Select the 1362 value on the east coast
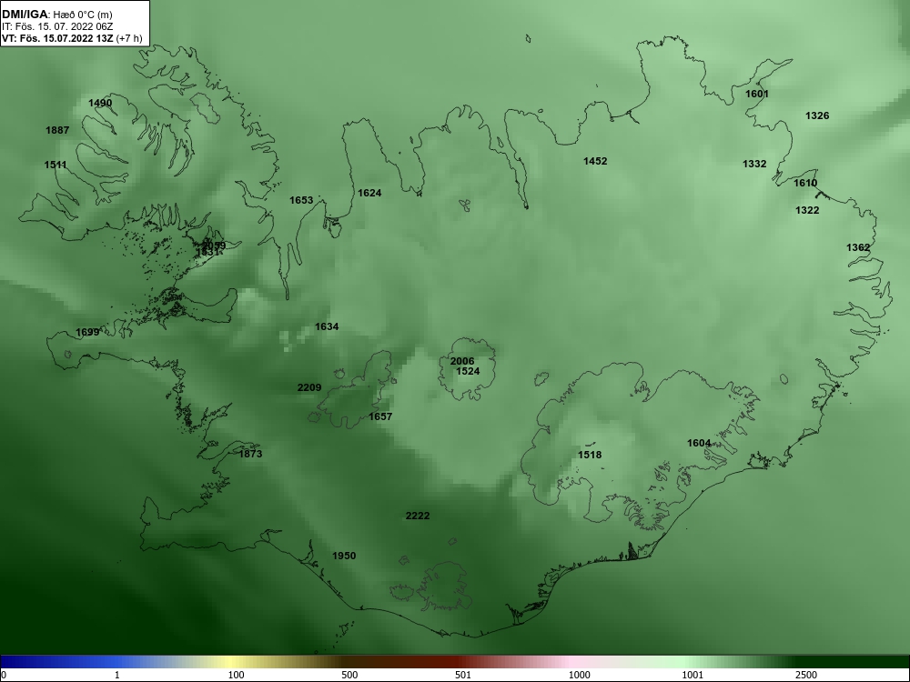 click(858, 247)
